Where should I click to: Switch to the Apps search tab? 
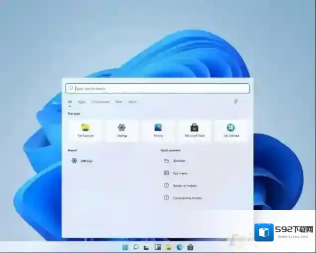coord(82,102)
